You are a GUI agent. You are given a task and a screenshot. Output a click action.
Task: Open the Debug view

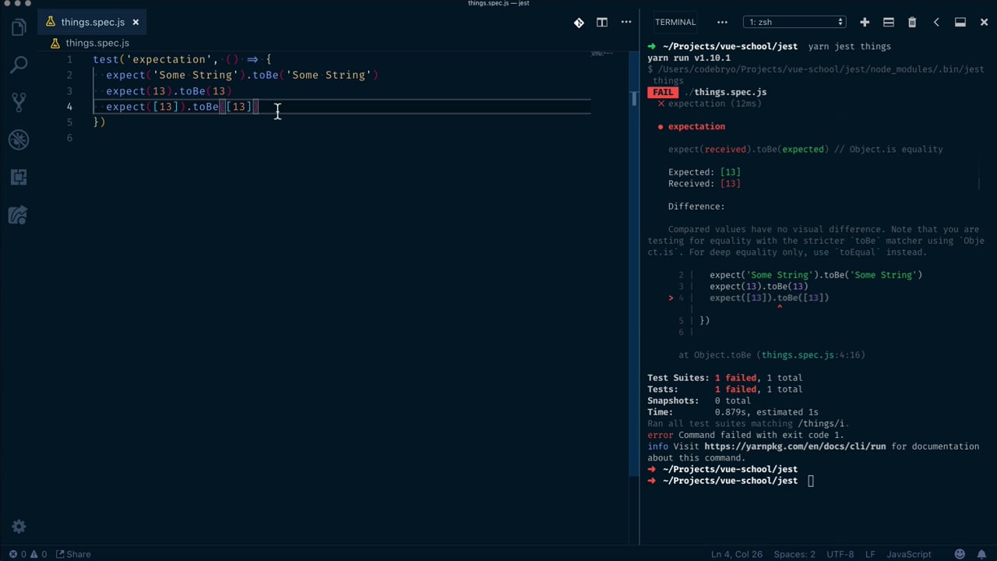[19, 139]
